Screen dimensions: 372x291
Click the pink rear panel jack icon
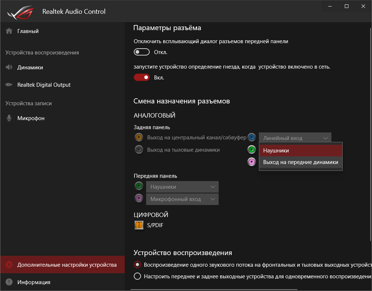click(252, 162)
